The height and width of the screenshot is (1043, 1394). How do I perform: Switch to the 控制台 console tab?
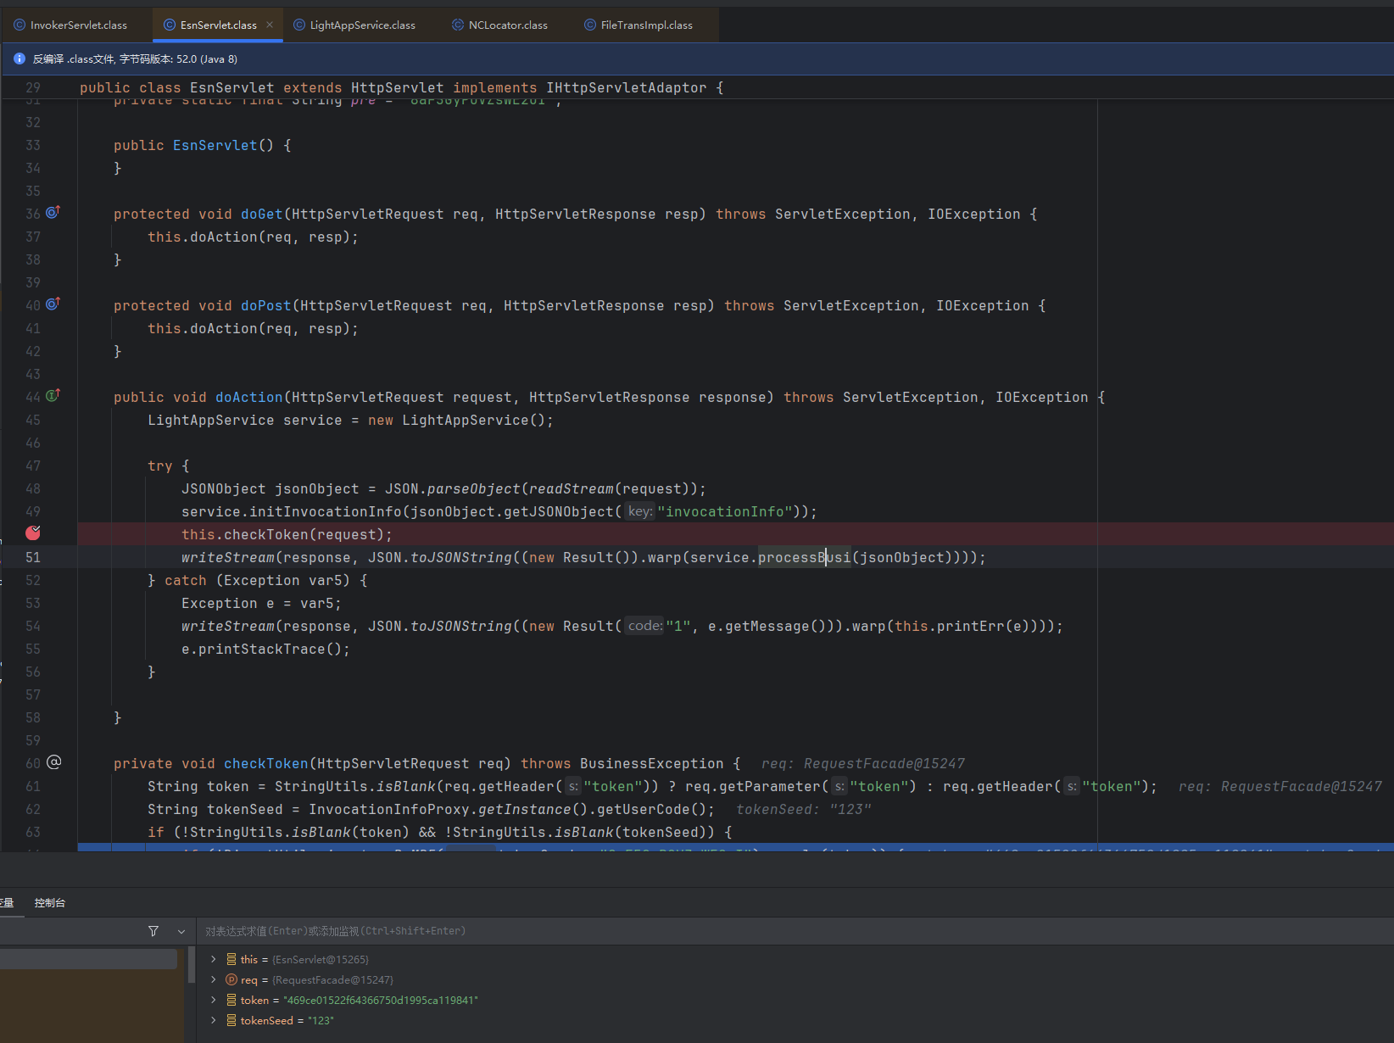coord(50,902)
